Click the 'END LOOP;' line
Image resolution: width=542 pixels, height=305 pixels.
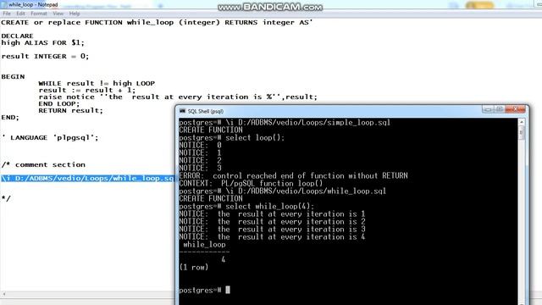(x=59, y=103)
